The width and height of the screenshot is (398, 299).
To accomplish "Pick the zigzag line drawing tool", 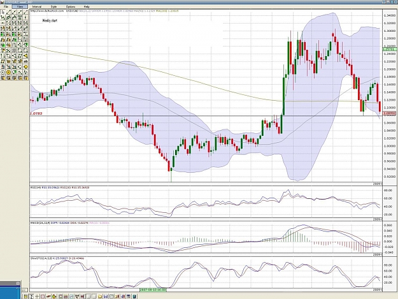I will point(3,17).
